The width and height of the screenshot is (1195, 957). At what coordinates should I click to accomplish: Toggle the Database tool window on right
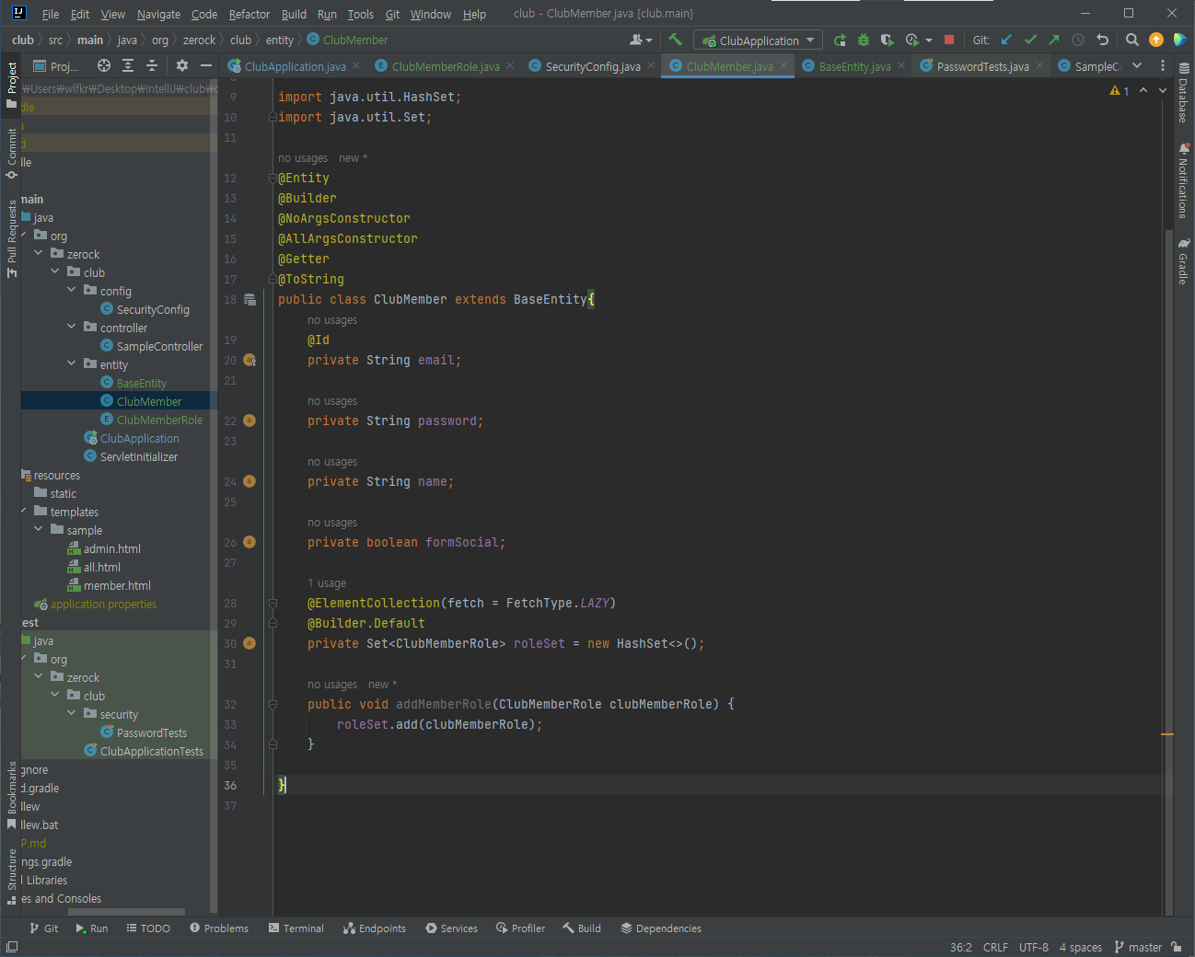click(1184, 92)
